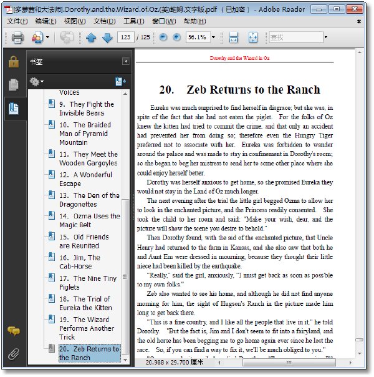Click the bookmark icon beside 16. Jim, The Cab-Horse
Viewport: 374px width, 377px height.
point(51,257)
